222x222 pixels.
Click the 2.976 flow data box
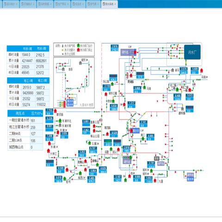(115, 48)
